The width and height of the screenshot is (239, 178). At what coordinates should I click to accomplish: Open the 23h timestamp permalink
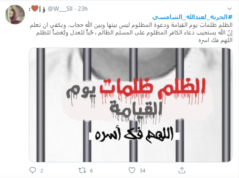pos(83,9)
